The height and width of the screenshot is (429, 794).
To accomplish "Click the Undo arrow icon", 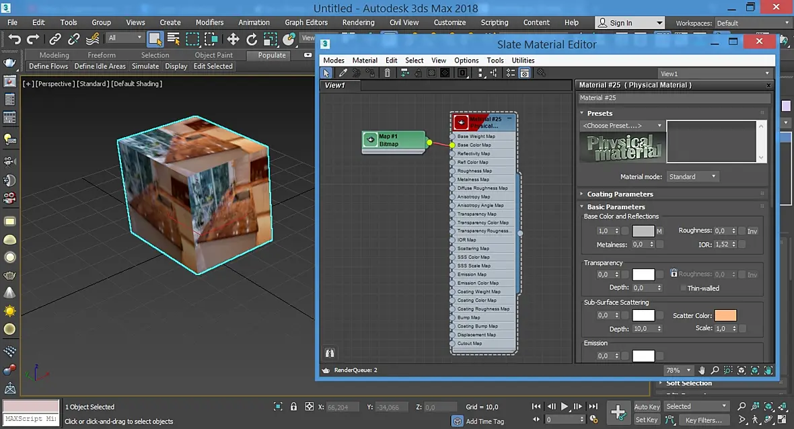I will click(14, 39).
